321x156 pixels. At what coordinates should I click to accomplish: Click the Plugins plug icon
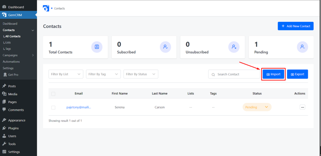click(x=4, y=128)
